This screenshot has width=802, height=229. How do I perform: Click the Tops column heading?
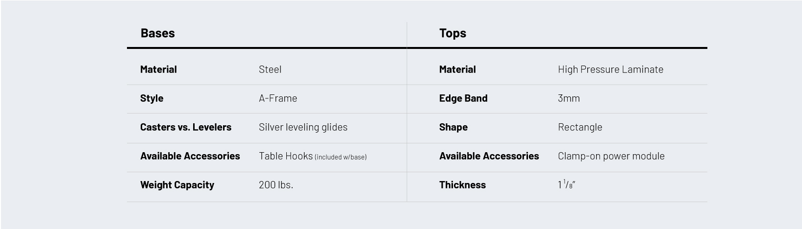(x=452, y=33)
